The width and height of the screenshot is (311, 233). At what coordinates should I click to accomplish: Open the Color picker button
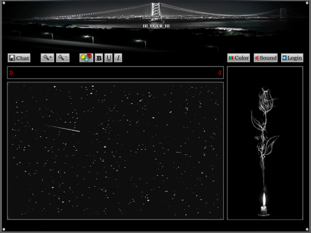238,58
